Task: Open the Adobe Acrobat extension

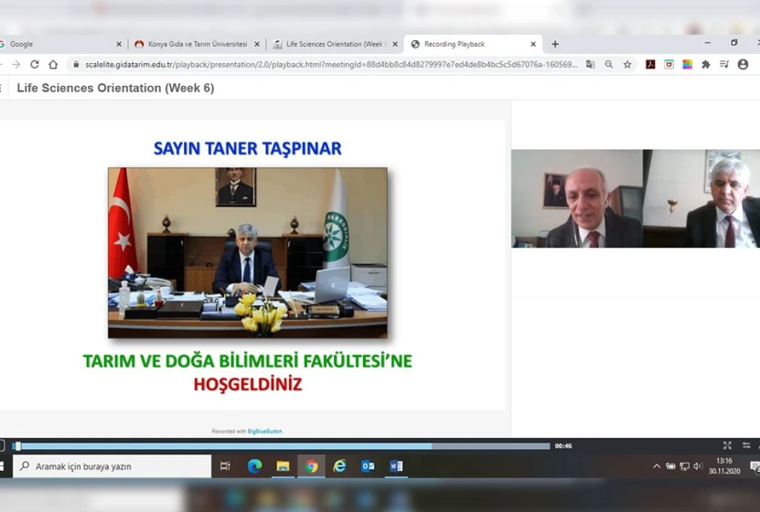Action: tap(650, 65)
